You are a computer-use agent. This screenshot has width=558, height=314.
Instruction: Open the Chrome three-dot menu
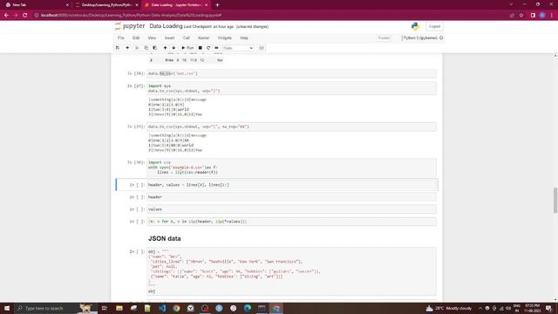point(552,16)
